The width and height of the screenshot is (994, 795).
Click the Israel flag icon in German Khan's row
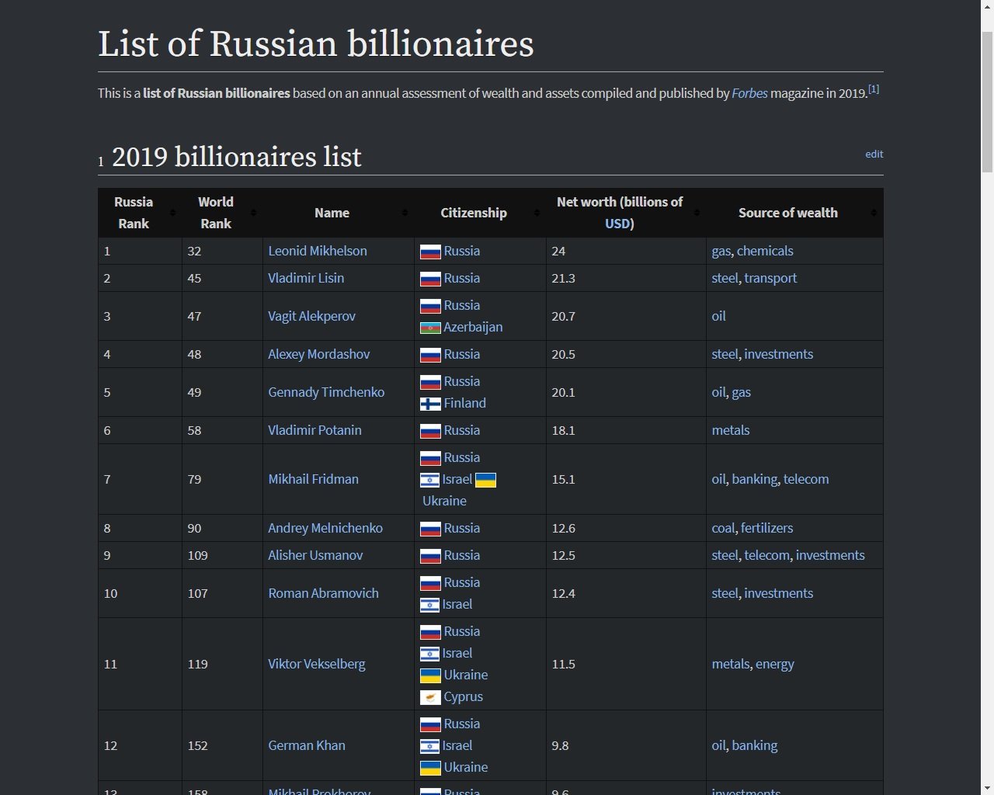tap(430, 746)
